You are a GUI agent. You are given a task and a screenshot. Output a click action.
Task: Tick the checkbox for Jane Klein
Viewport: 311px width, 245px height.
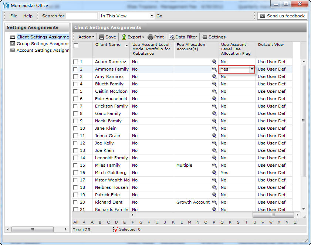pos(75,128)
